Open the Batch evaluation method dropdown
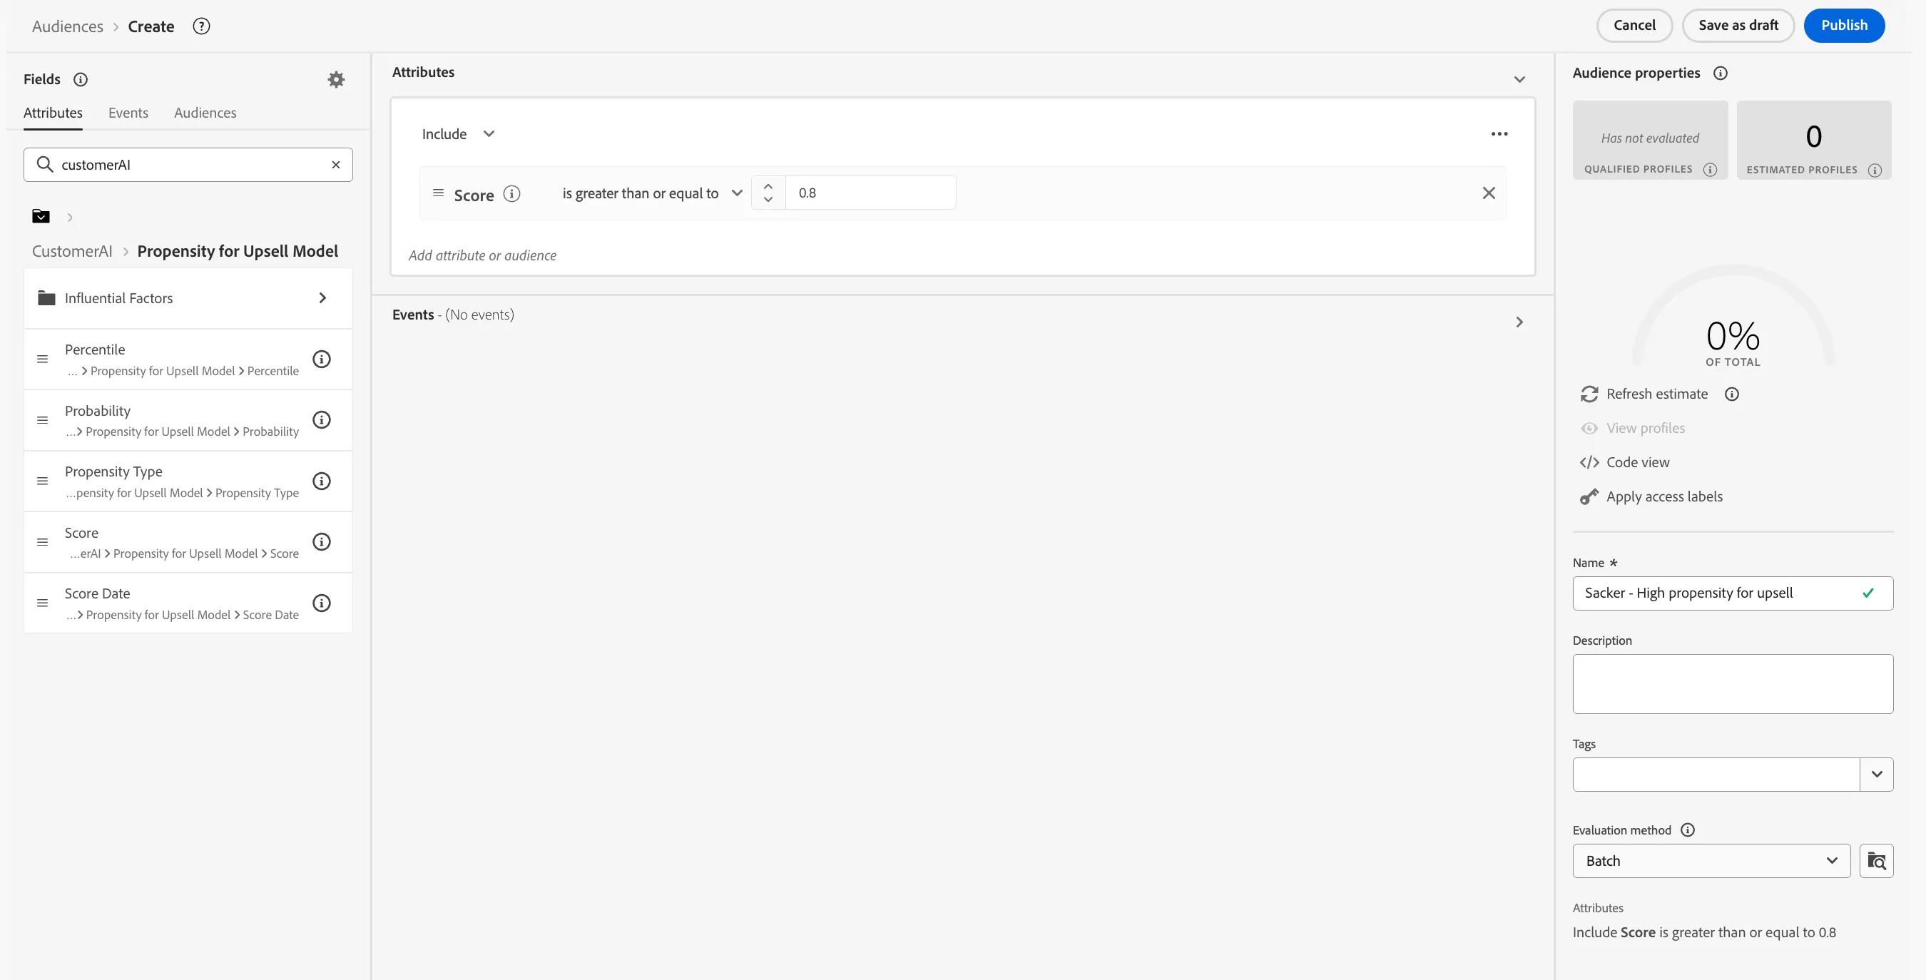Viewport: 1926px width, 980px height. [x=1711, y=860]
